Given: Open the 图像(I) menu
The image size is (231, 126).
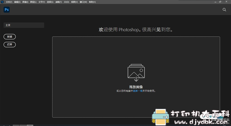Looking at the screenshot, I should (25, 2).
